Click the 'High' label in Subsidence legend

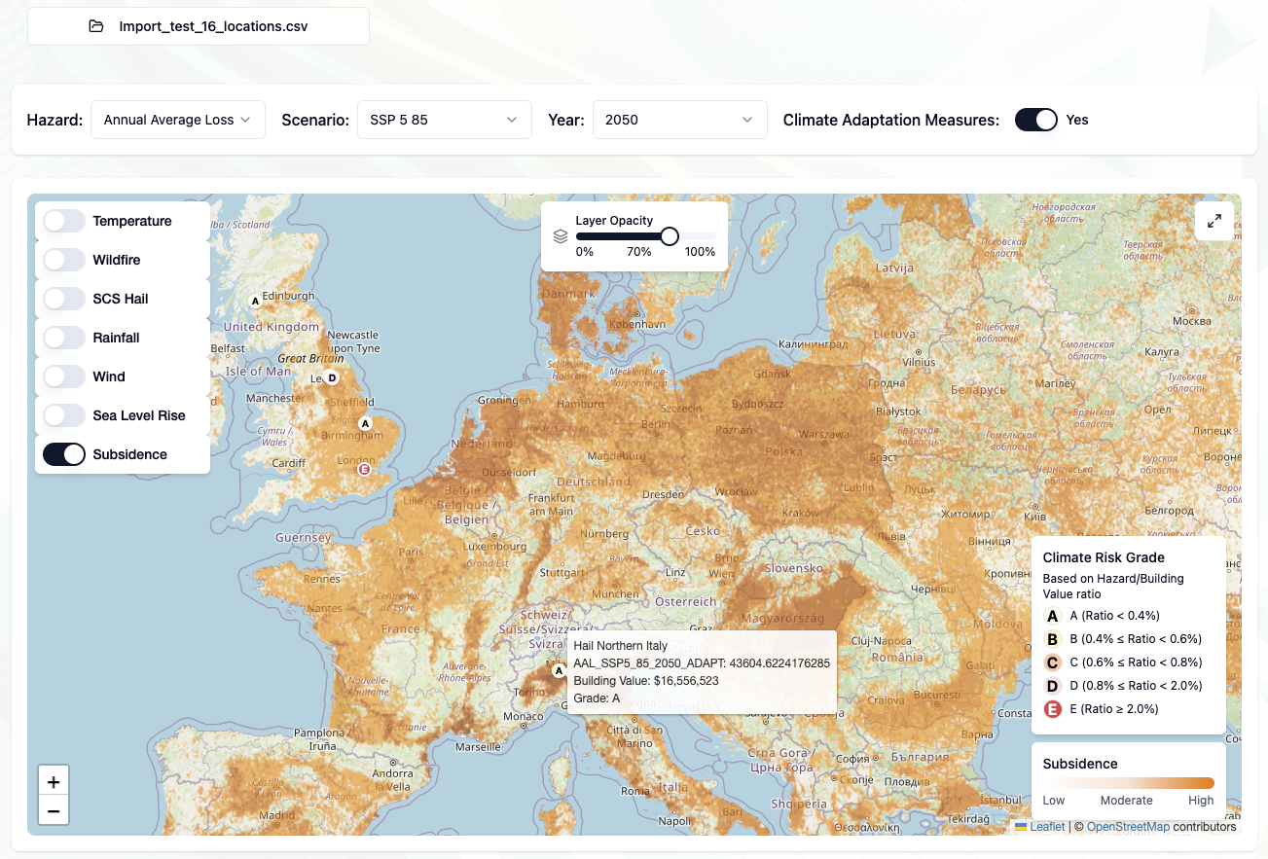(1201, 801)
